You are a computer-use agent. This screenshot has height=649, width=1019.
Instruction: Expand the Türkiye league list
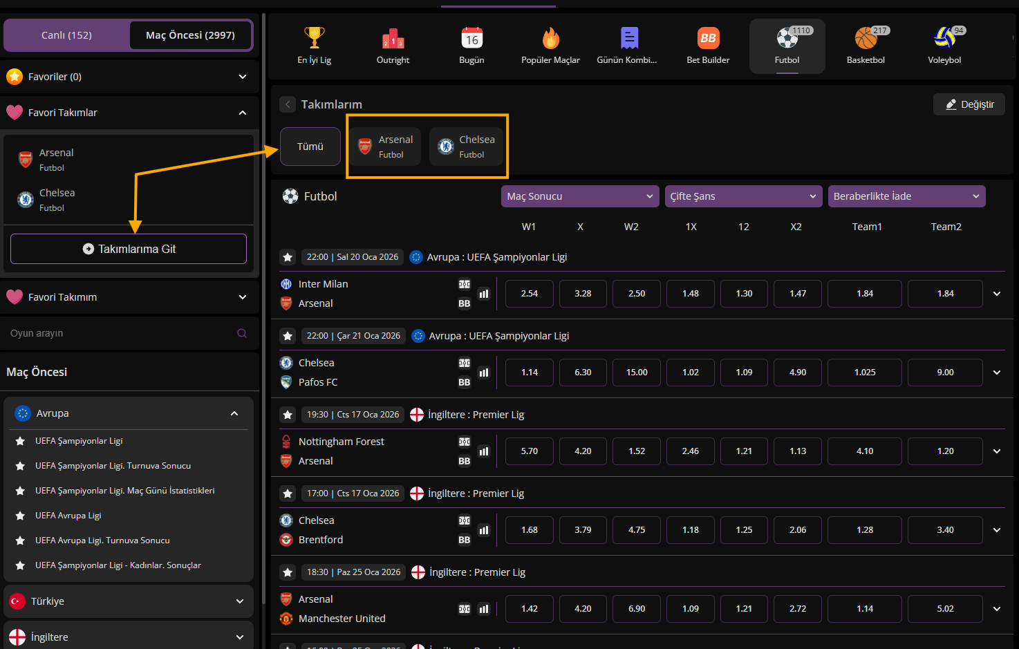point(240,601)
